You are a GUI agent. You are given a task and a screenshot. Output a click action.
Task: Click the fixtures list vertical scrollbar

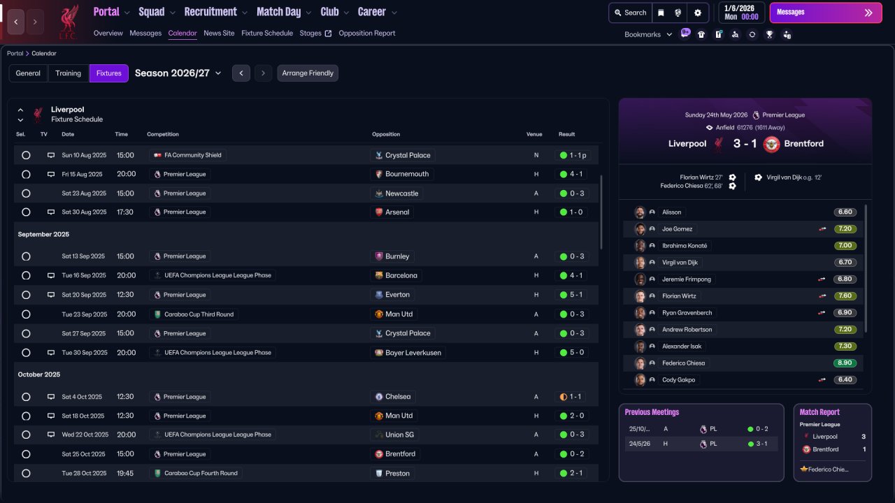coord(601,212)
